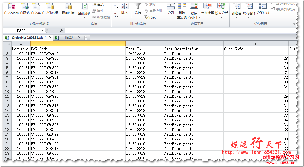This screenshot has height=167, width=304.
Task: Expand 自其他来源 other sources dropdown
Action: click(50, 17)
